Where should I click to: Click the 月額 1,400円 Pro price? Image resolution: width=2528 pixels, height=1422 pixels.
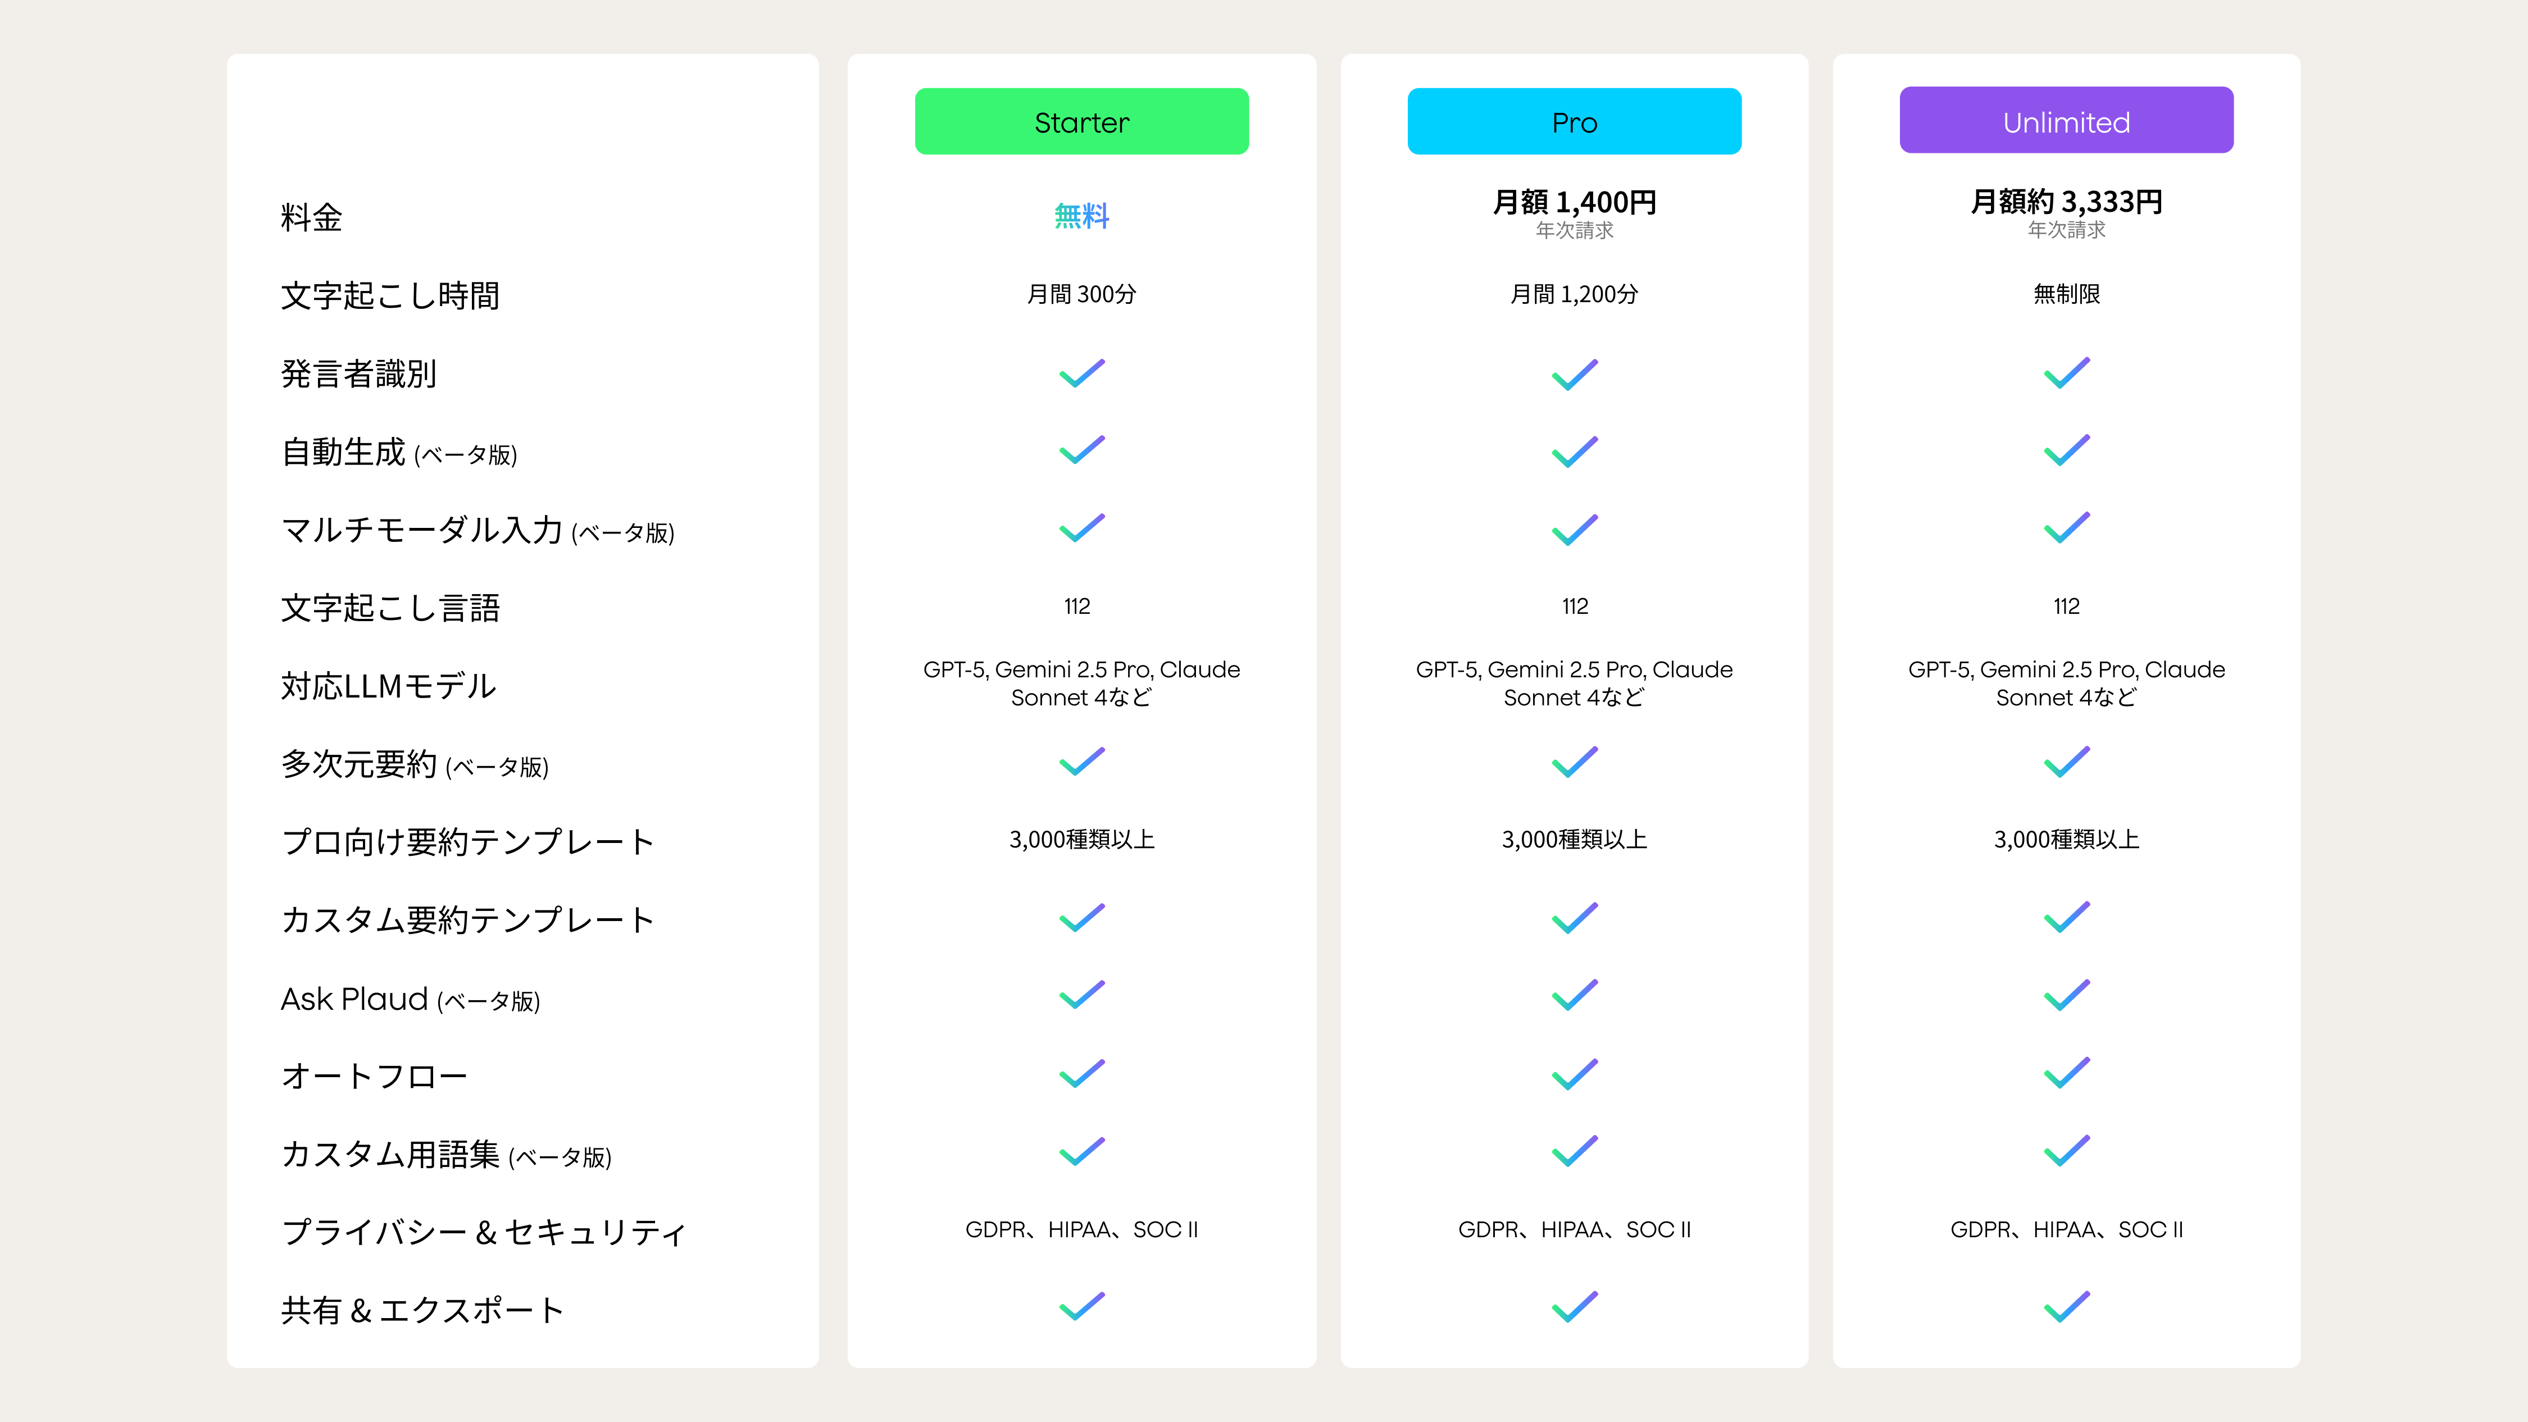coord(1574,202)
